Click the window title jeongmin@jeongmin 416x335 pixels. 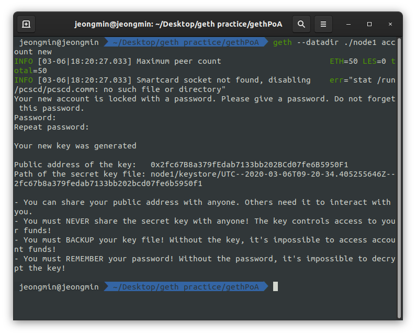(x=178, y=24)
